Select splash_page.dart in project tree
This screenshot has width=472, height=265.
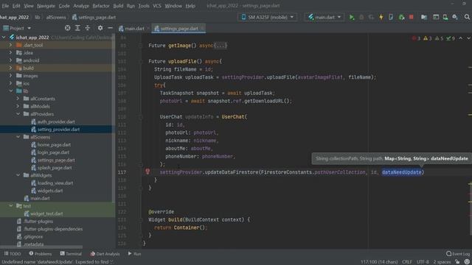click(55, 168)
